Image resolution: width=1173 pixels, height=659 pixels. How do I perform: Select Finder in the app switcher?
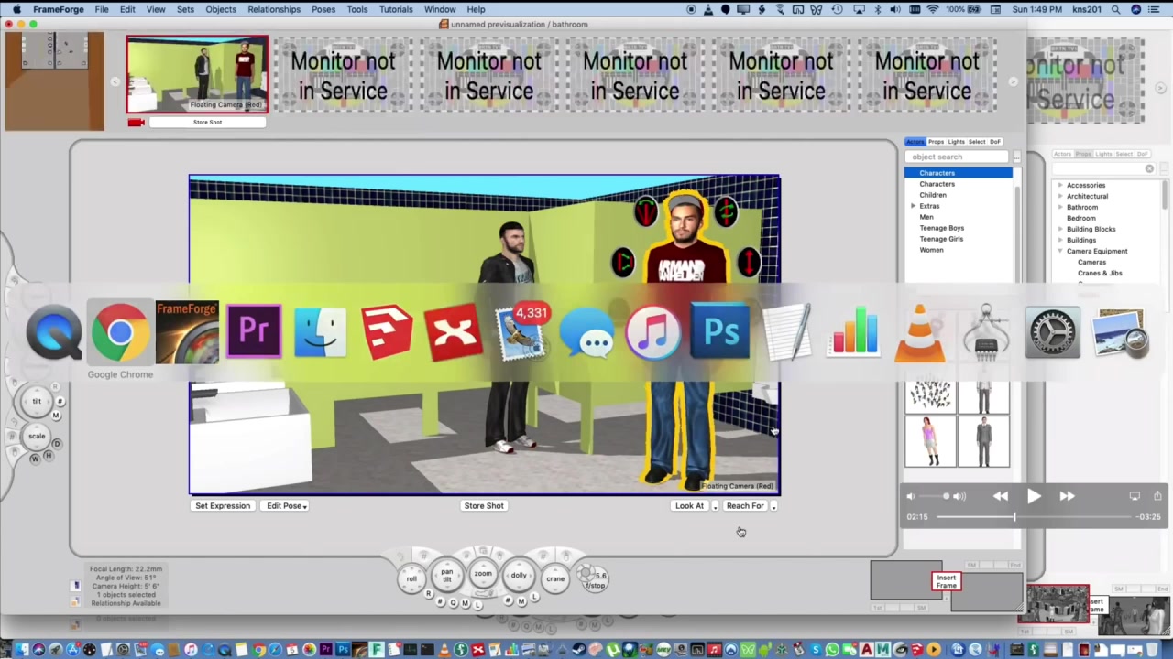321,331
